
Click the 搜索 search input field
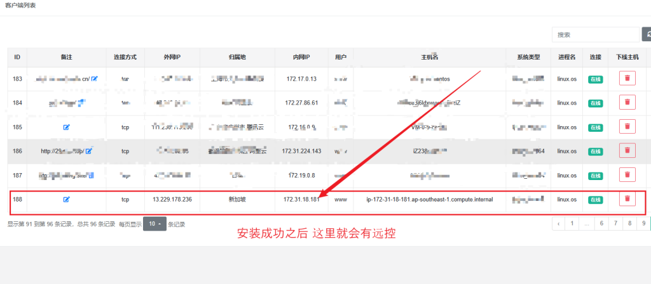pos(595,35)
